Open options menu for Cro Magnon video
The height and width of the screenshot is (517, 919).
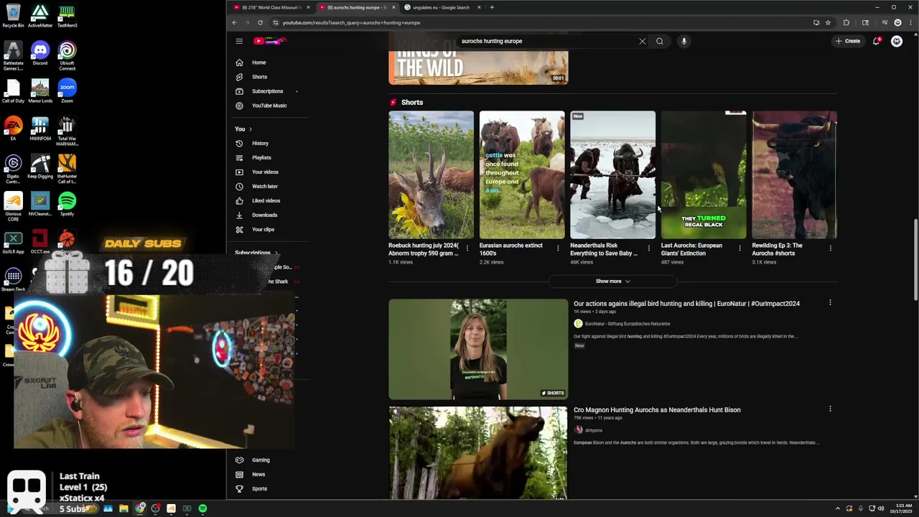tap(830, 409)
